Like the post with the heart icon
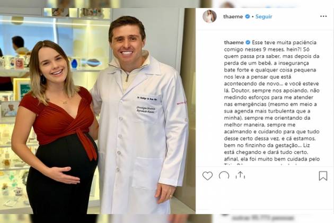334x223 pixels. click(207, 176)
